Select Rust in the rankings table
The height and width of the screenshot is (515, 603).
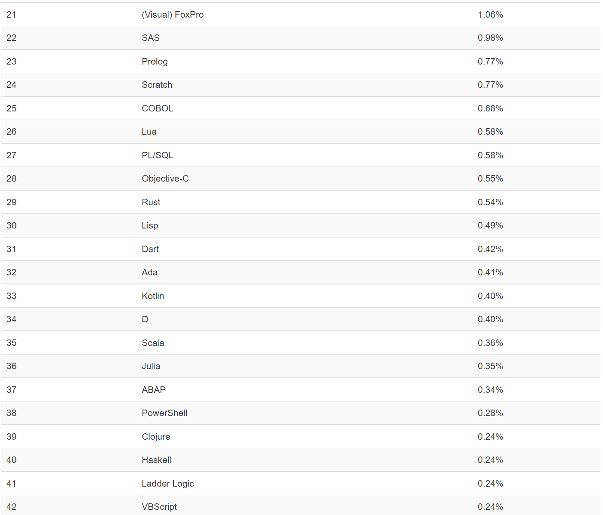pyautogui.click(x=151, y=202)
